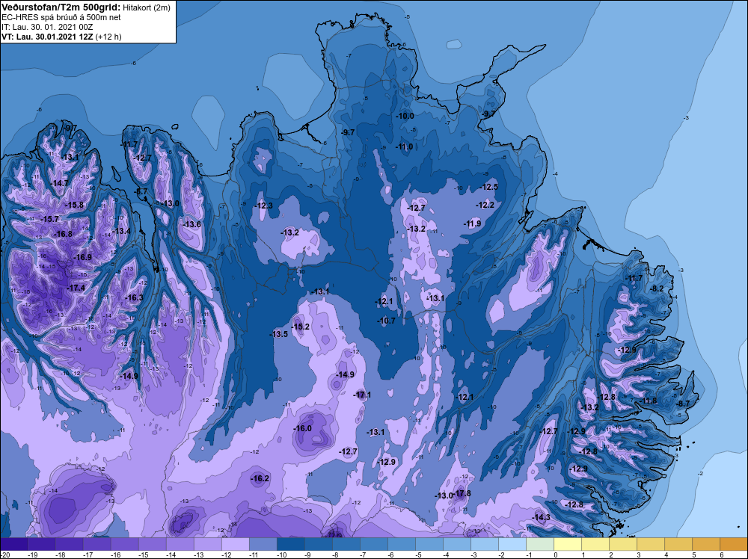Viewport: 748px width, 559px height.
Task: Select the legend swatch between 2 and 3
Action: [623, 544]
